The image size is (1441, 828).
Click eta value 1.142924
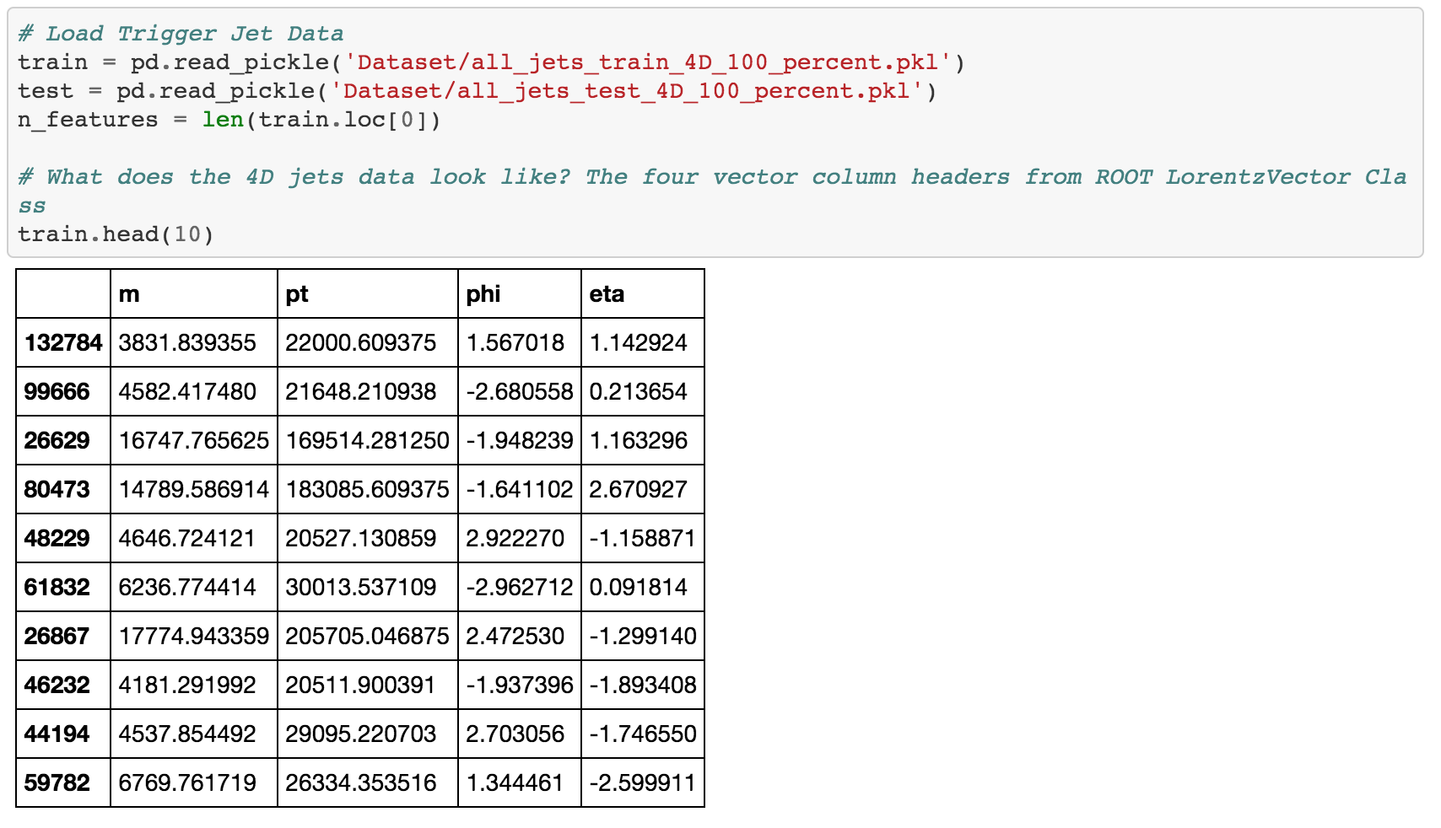(x=639, y=342)
